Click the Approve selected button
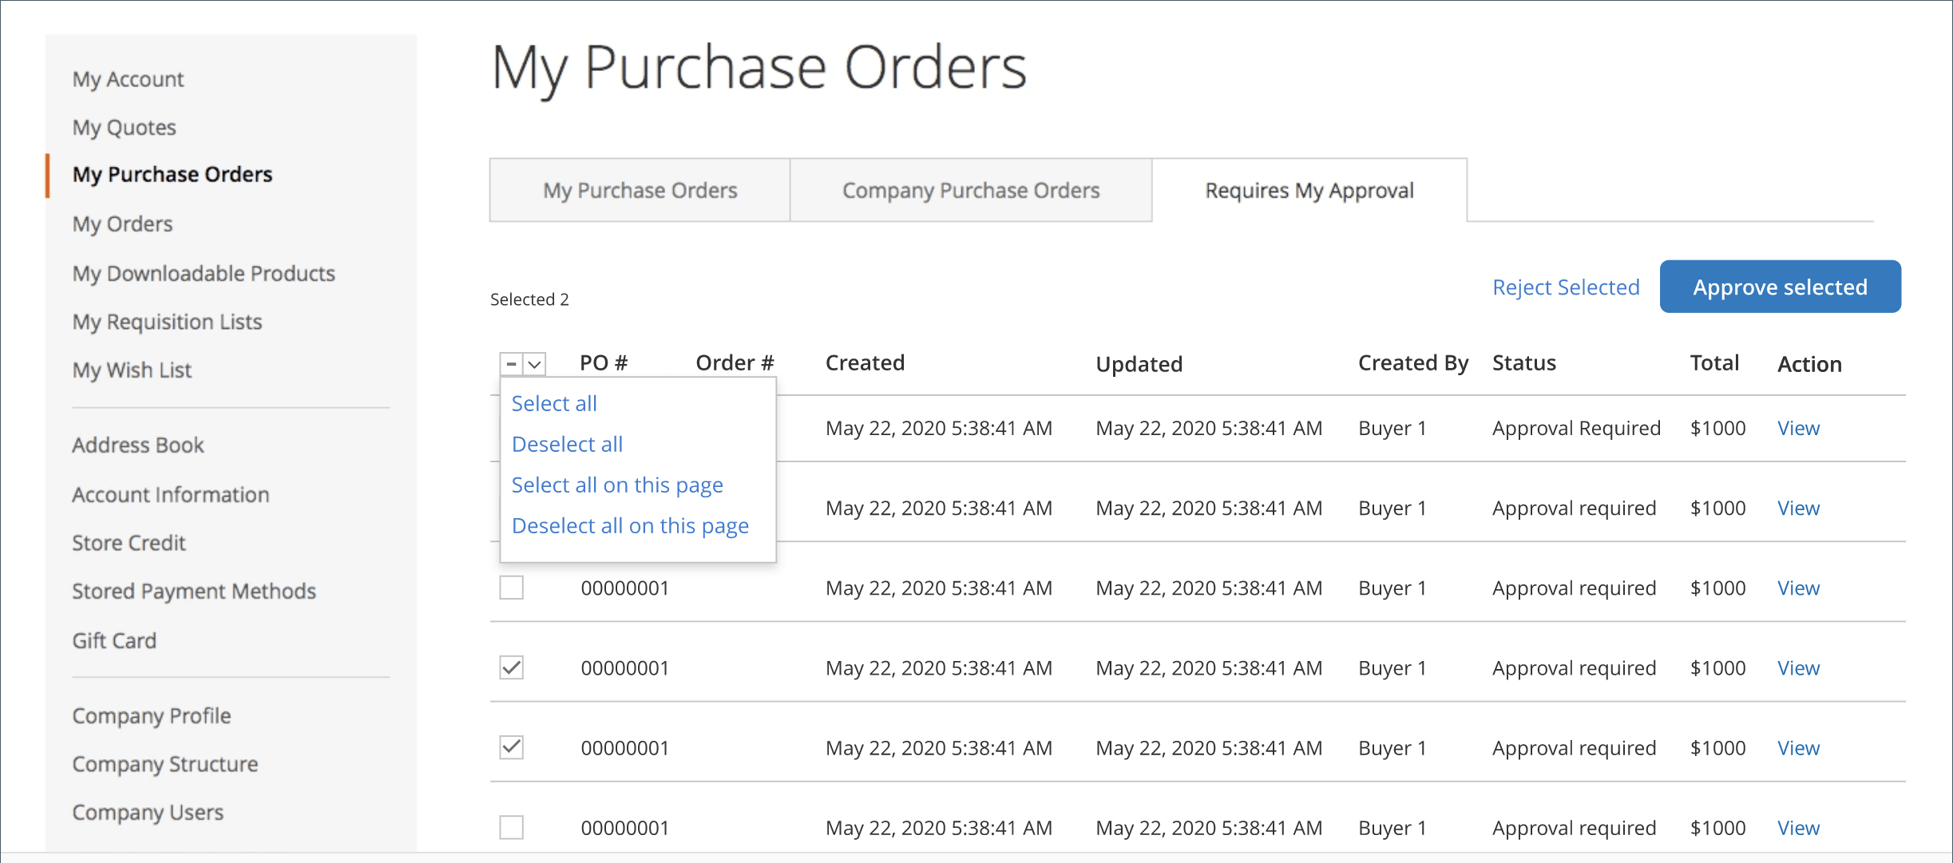Image resolution: width=1953 pixels, height=863 pixels. [1780, 287]
